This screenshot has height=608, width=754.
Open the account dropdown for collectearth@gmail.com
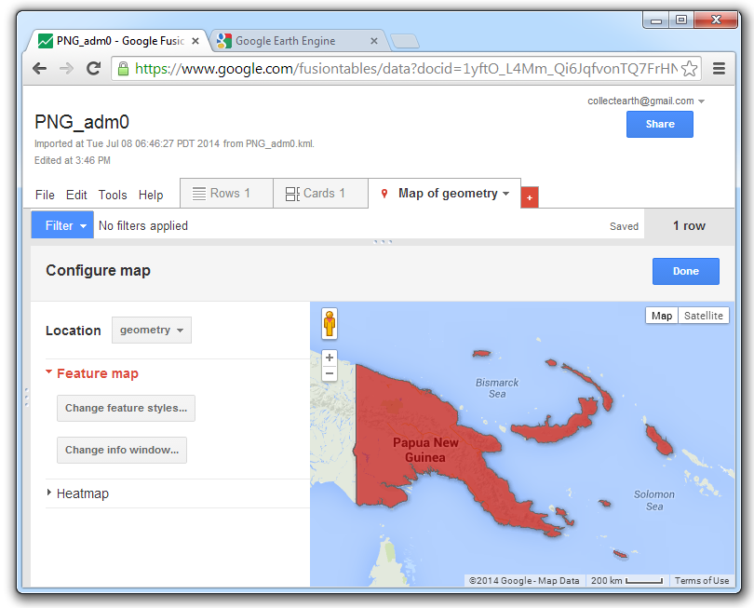point(701,101)
